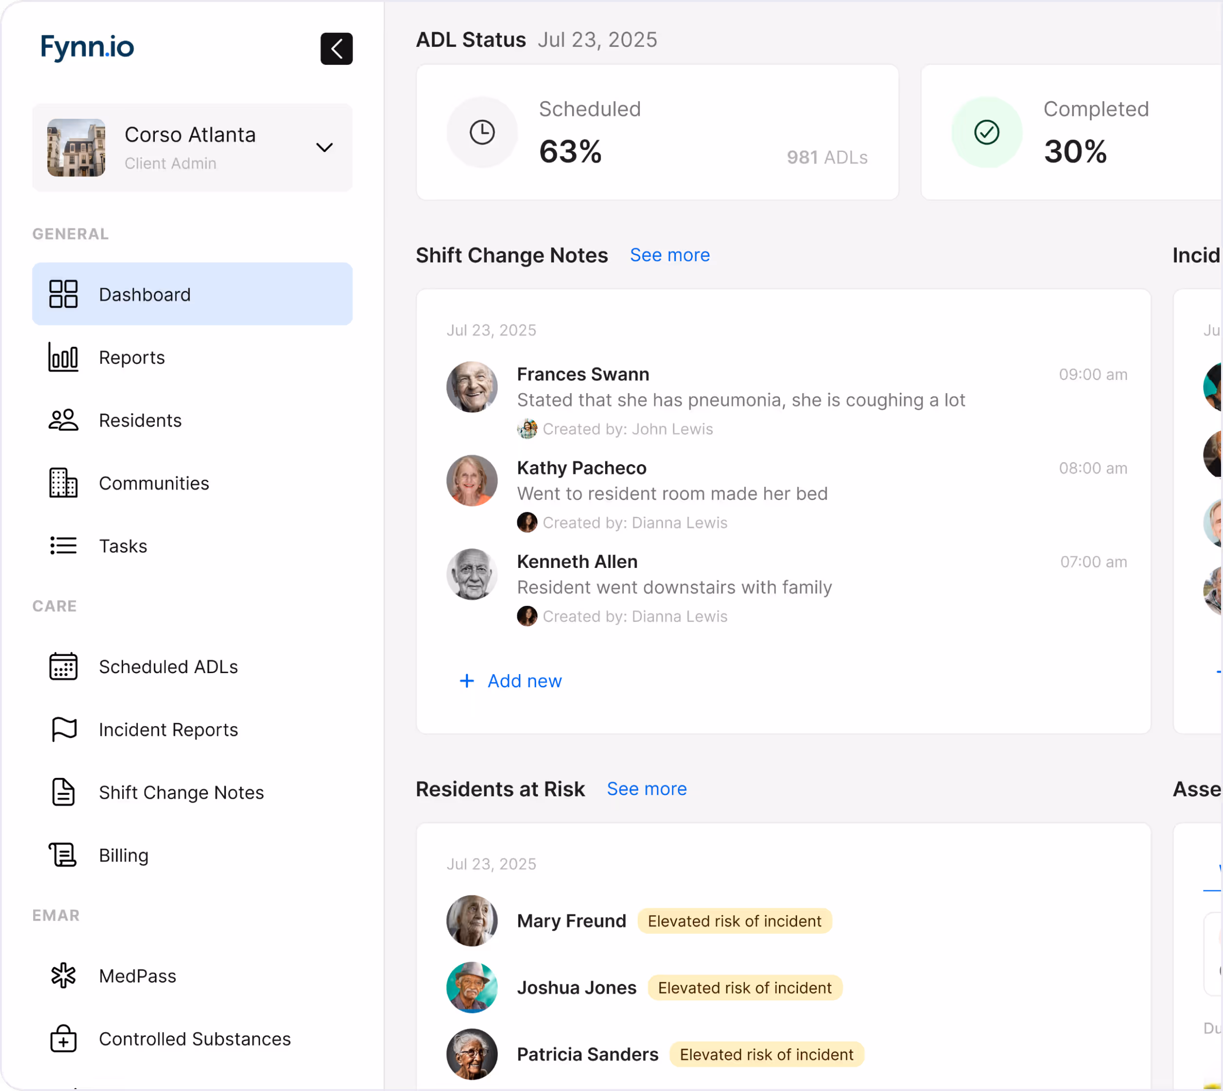Click the Communities building icon
This screenshot has width=1223, height=1091.
pos(63,483)
